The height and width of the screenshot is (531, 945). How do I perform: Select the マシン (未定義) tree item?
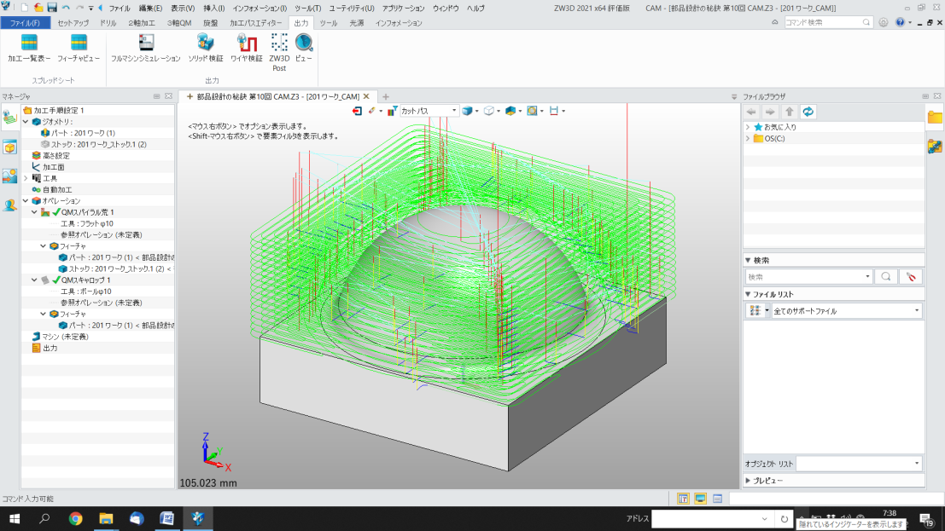pyautogui.click(x=65, y=337)
